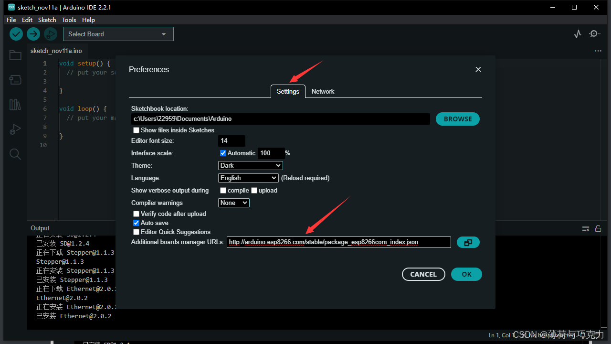Click the Interface scale percentage field

(x=271, y=153)
